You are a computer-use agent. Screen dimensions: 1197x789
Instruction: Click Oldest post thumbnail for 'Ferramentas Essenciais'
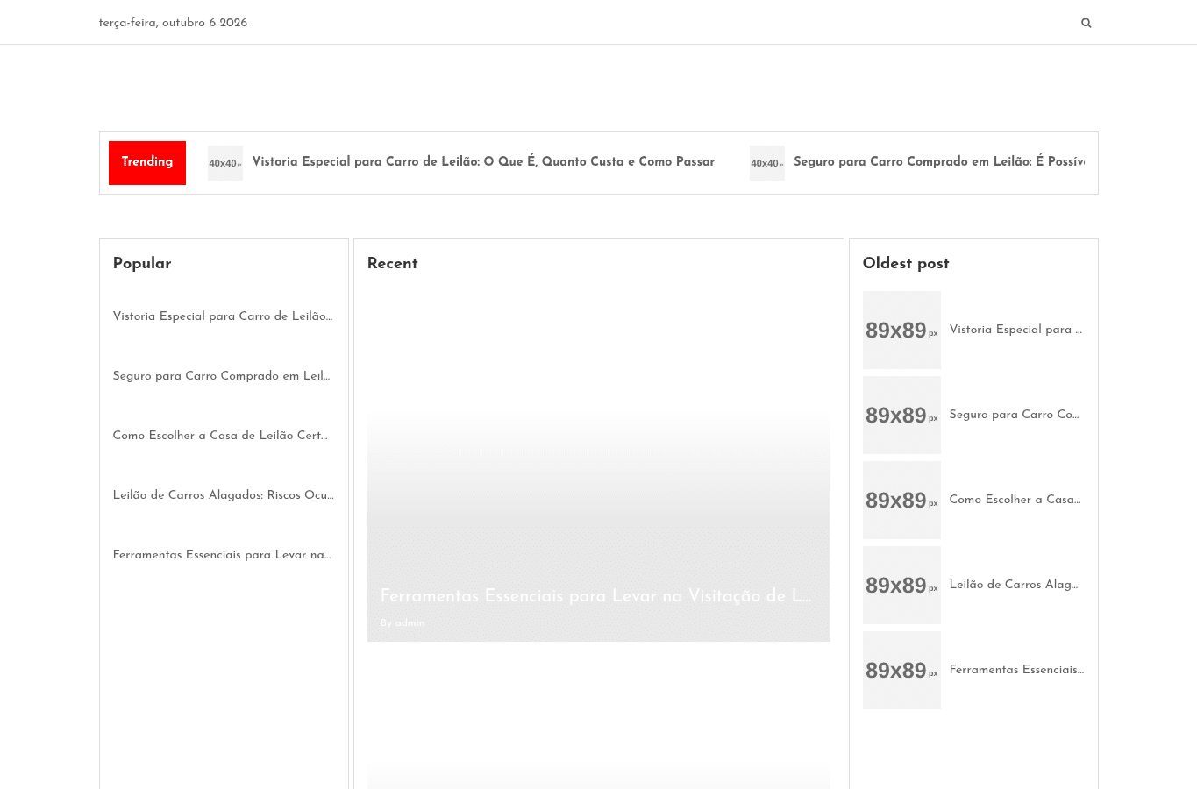(x=901, y=670)
